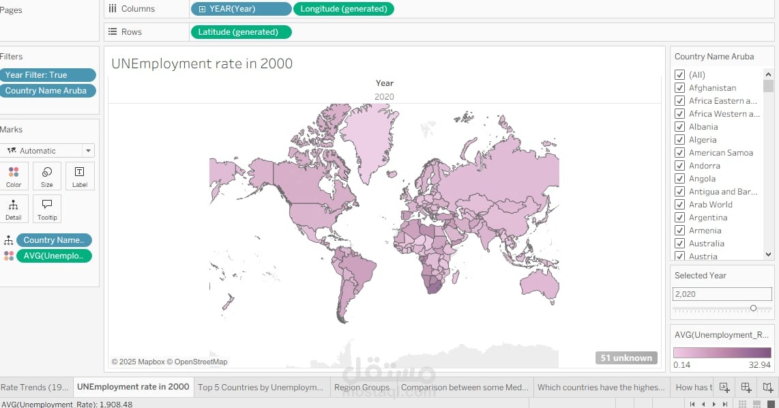The height and width of the screenshot is (408, 779).
Task: Click the detail icon beside Country Name pill
Action: [8, 241]
